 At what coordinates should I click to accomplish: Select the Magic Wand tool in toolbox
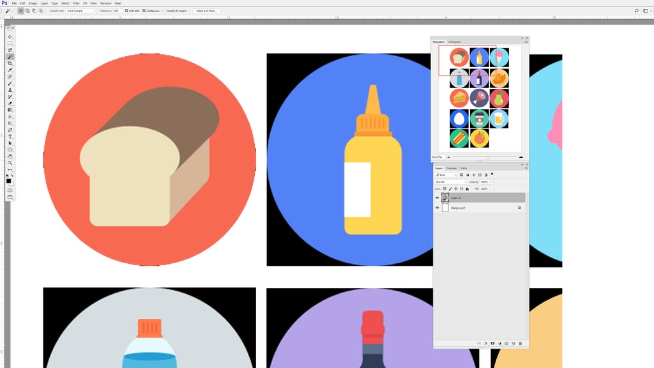pos(10,57)
